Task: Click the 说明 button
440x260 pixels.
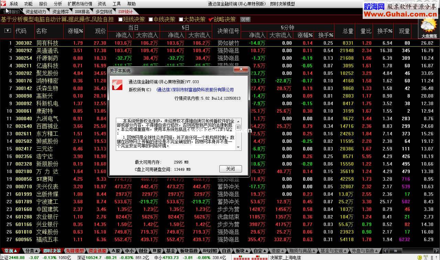Action: click(245, 20)
